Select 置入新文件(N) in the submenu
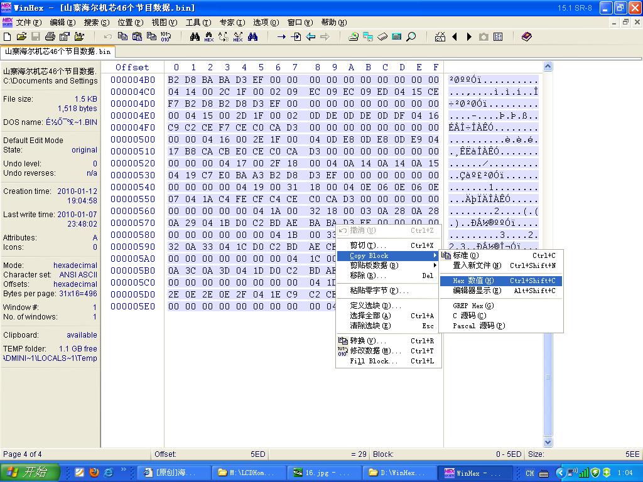This screenshot has width=643, height=482. (x=500, y=265)
